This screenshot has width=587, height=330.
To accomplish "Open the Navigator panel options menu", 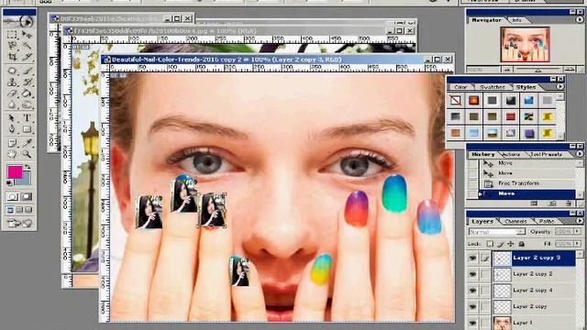I will pyautogui.click(x=580, y=20).
